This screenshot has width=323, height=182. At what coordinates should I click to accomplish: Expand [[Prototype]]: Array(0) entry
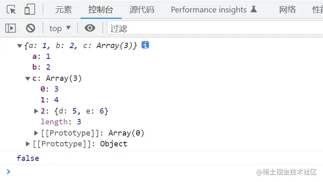click(x=36, y=133)
